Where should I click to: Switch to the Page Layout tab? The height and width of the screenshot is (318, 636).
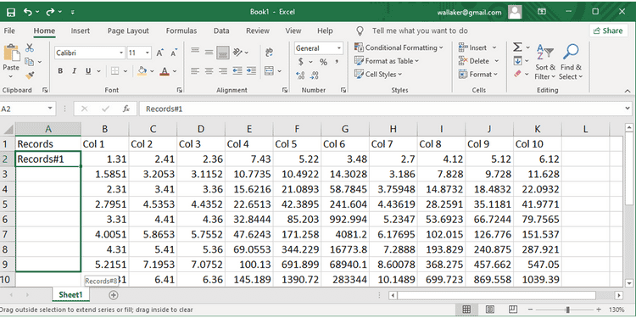point(128,31)
